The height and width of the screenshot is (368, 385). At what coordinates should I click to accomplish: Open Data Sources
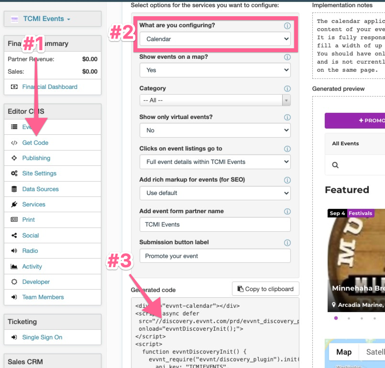point(41,189)
